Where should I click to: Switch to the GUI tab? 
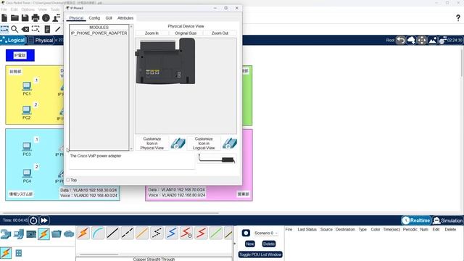click(109, 18)
